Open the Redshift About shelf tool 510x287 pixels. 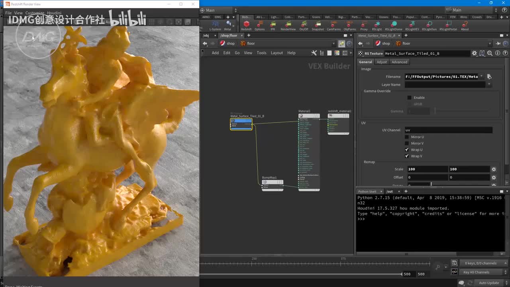pyautogui.click(x=465, y=26)
